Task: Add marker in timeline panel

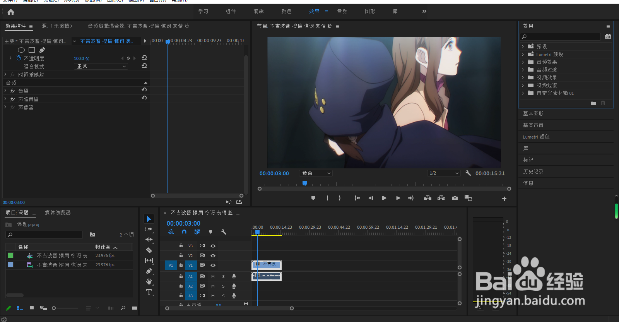Action: click(x=210, y=232)
